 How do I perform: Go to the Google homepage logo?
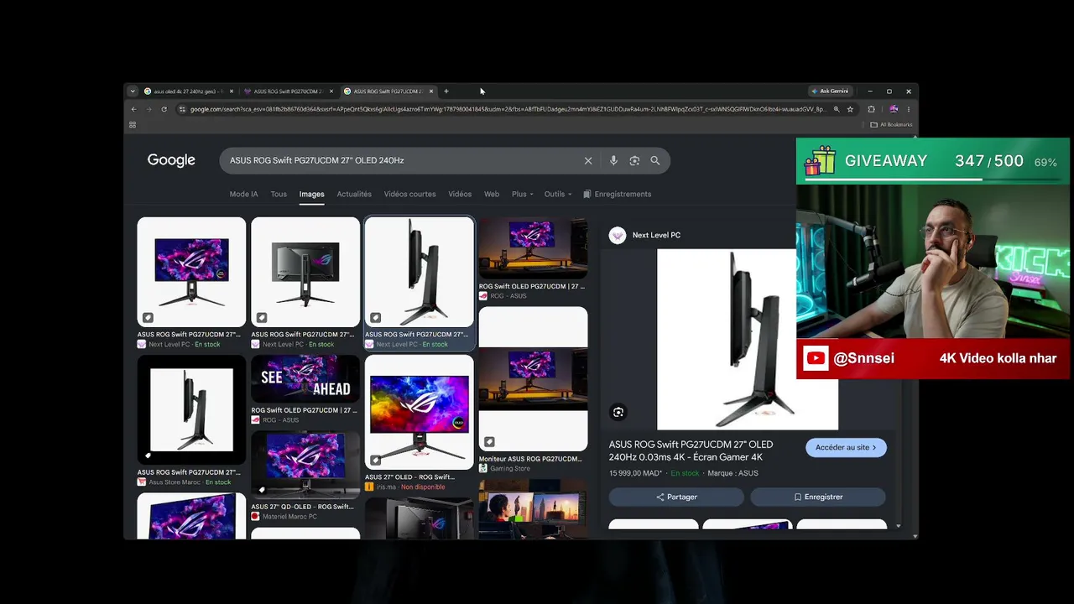tap(171, 160)
